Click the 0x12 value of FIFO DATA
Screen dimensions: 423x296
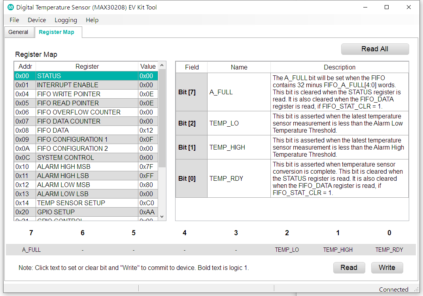pyautogui.click(x=148, y=130)
